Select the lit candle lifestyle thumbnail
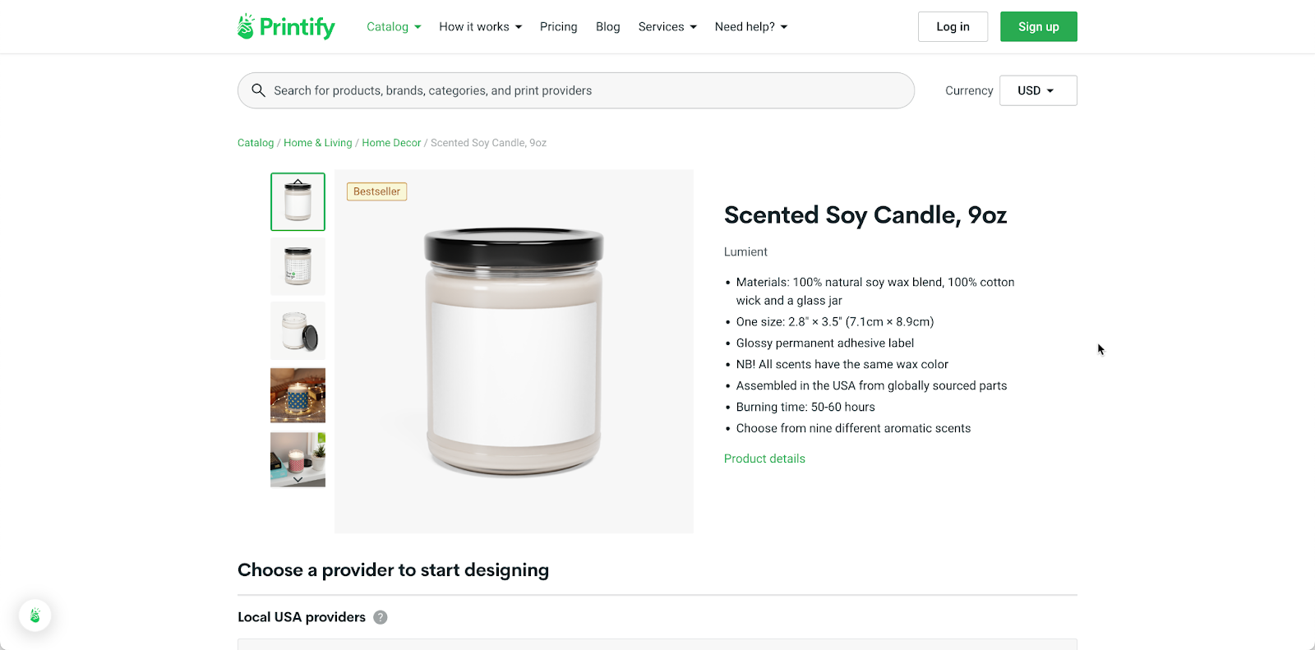The width and height of the screenshot is (1315, 650). tap(298, 395)
